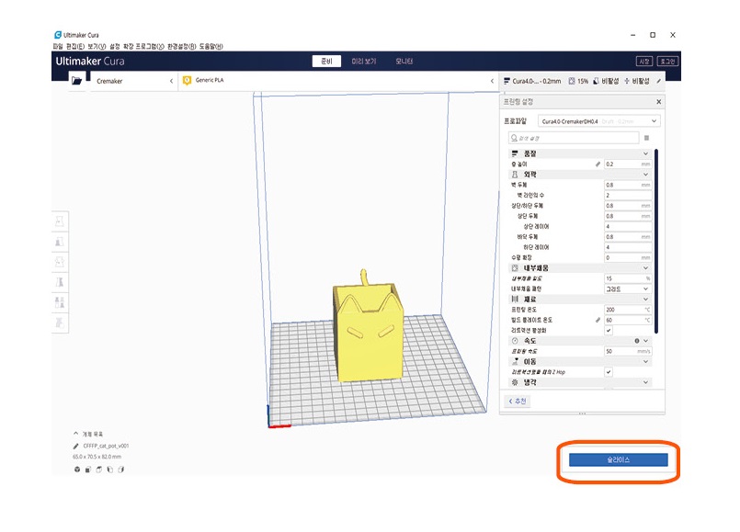Click the layer profile icon beside Cura4.0 0.2mm
Screen dimensions: 740x532
coord(507,81)
